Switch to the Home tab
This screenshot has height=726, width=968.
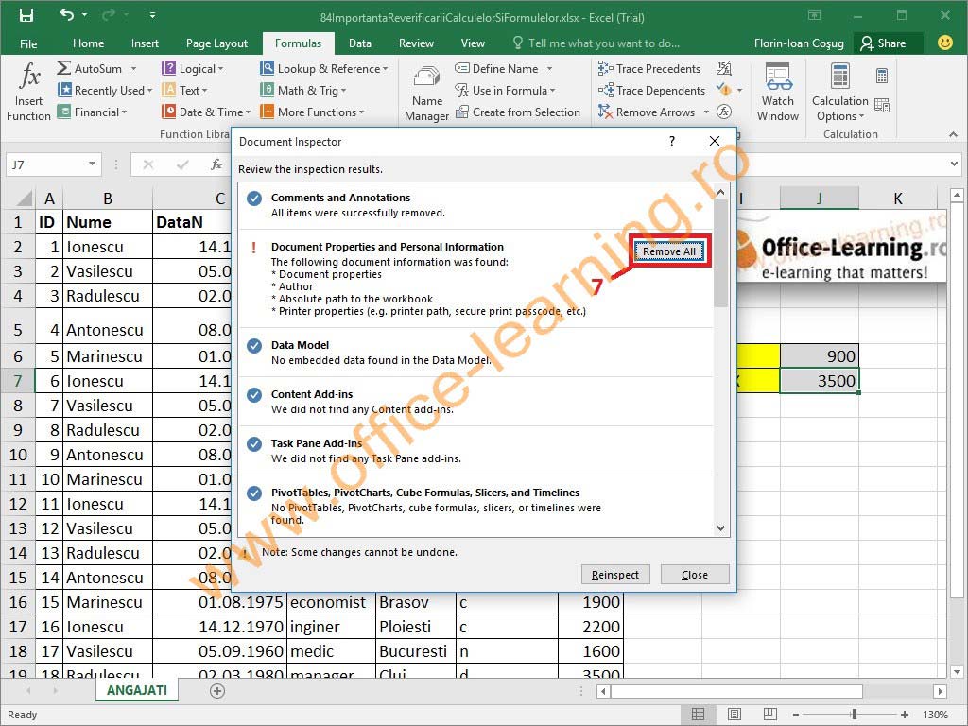coord(88,43)
